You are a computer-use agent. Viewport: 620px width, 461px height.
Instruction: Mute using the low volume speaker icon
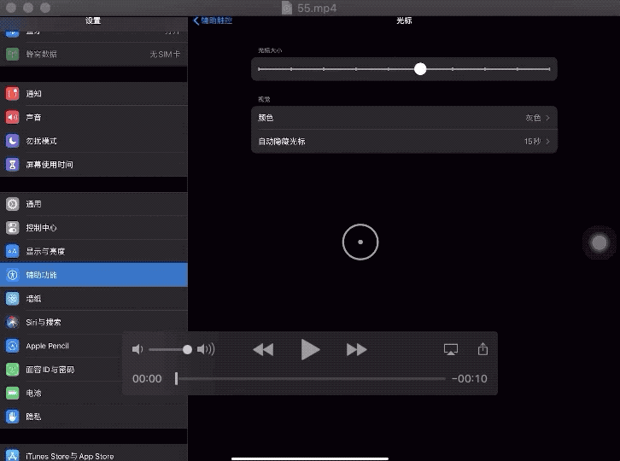click(x=137, y=349)
